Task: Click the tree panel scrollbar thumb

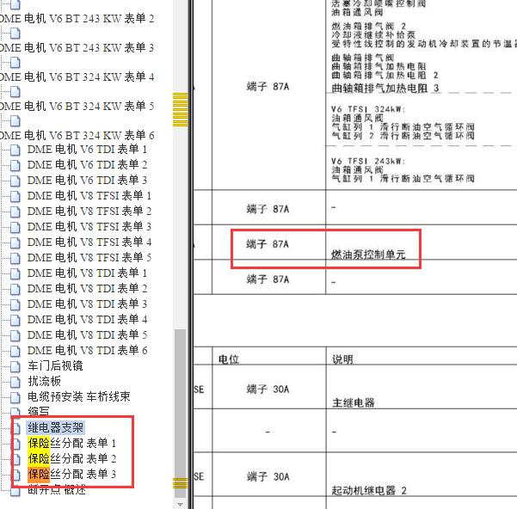Action: 180,414
